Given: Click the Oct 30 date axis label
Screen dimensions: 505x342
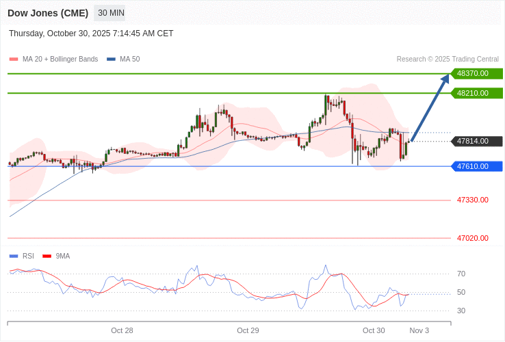Looking at the screenshot, I should tap(374, 330).
